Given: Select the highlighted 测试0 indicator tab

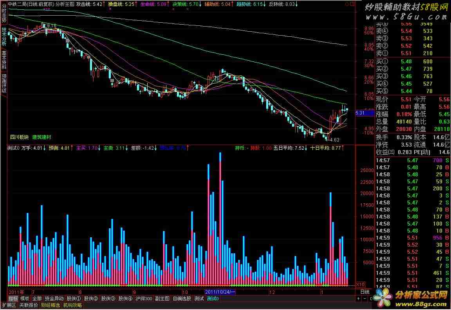Looking at the screenshot, I should pyautogui.click(x=213, y=299).
